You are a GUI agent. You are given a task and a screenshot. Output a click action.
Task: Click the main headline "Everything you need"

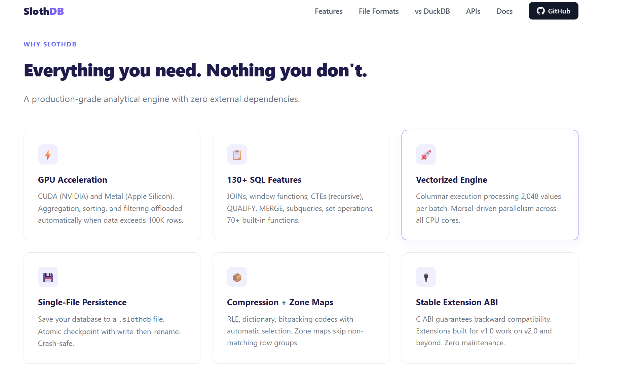(195, 70)
